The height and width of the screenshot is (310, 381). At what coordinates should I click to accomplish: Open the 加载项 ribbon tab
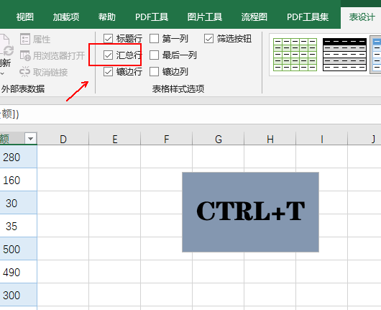click(x=66, y=17)
